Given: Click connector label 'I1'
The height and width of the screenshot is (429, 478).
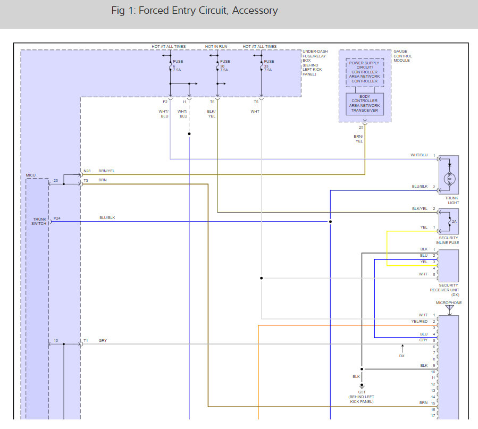Looking at the screenshot, I should pyautogui.click(x=185, y=102).
